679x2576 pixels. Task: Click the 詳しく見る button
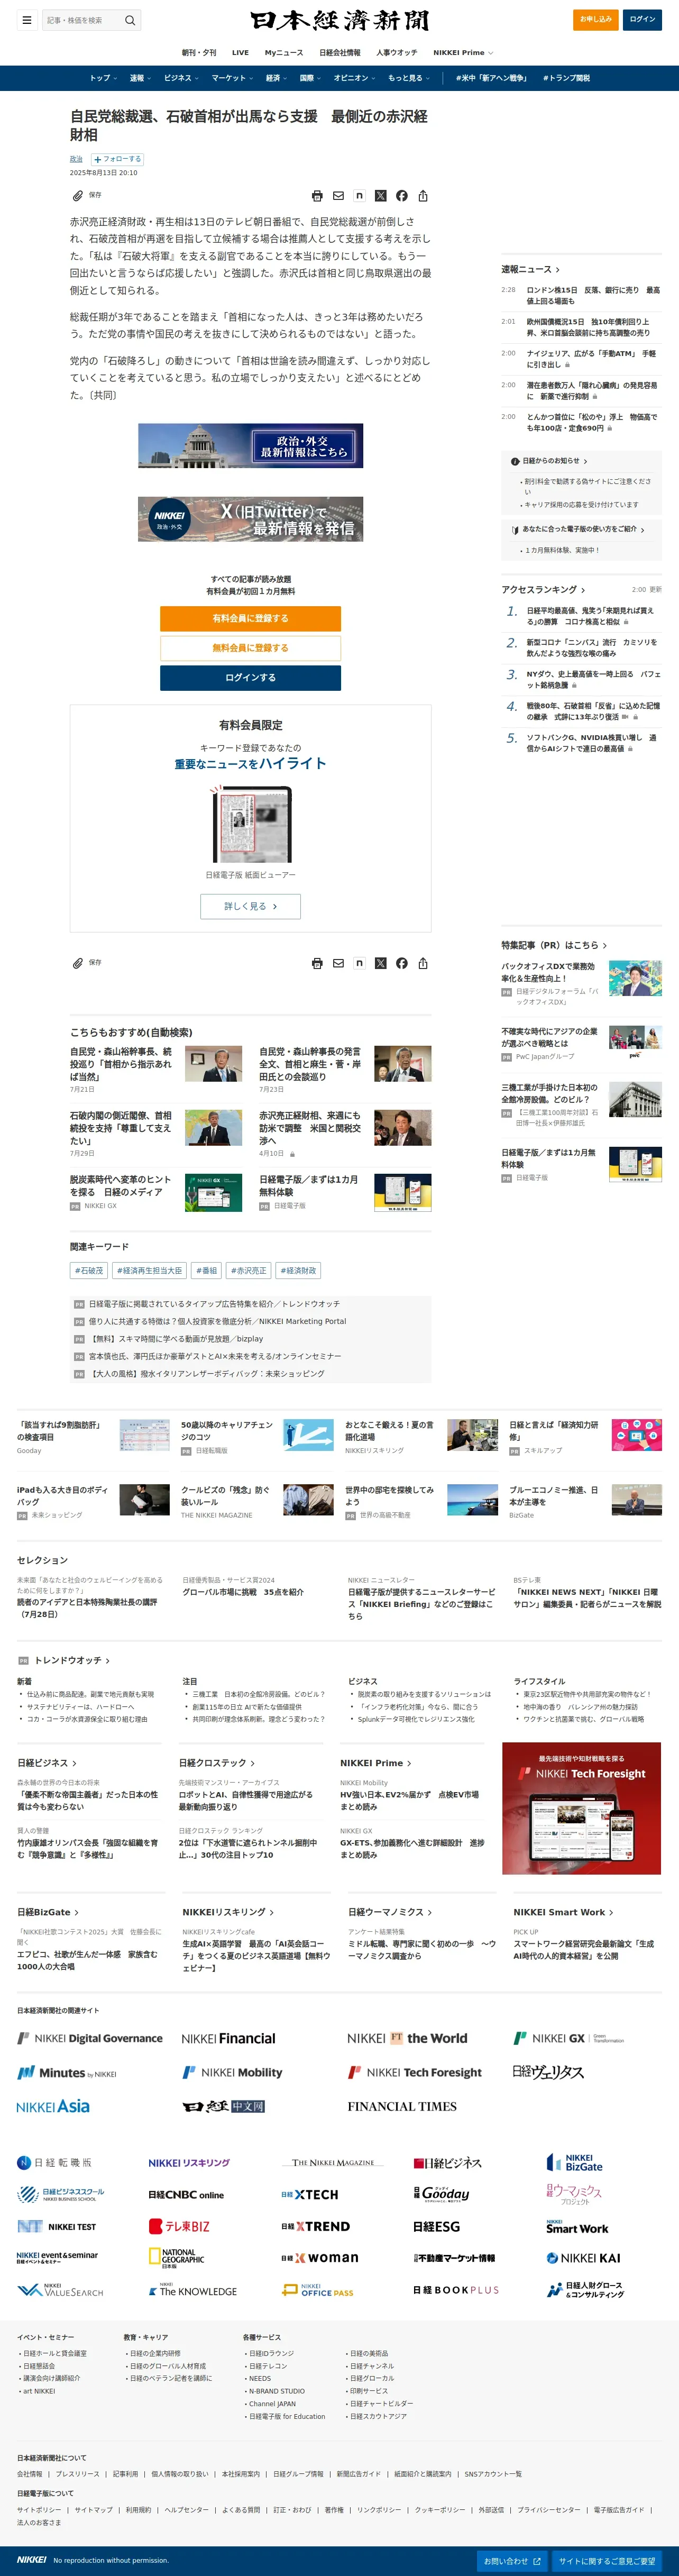(250, 906)
